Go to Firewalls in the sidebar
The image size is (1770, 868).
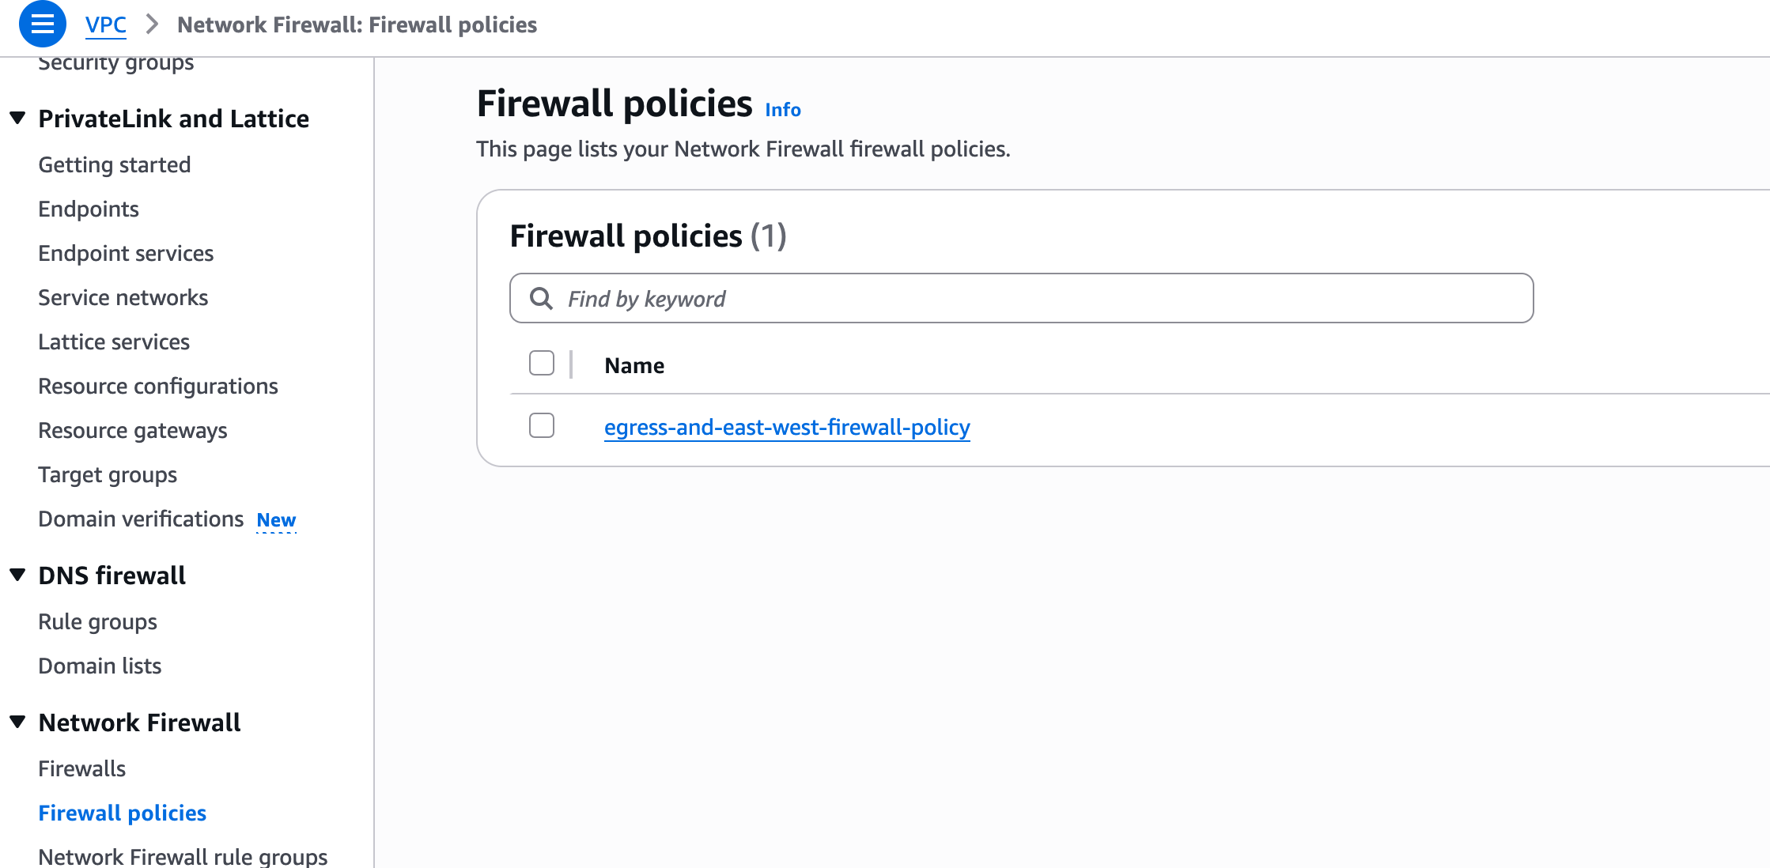pos(82,768)
